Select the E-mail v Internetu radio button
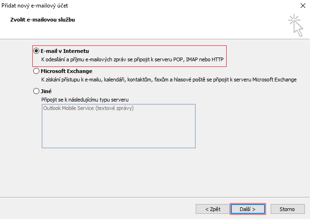 37,51
